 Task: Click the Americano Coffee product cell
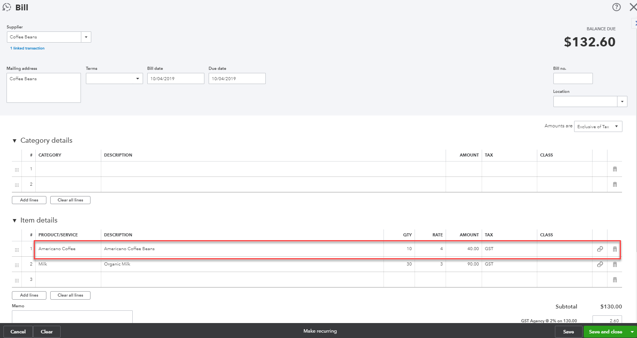point(68,249)
